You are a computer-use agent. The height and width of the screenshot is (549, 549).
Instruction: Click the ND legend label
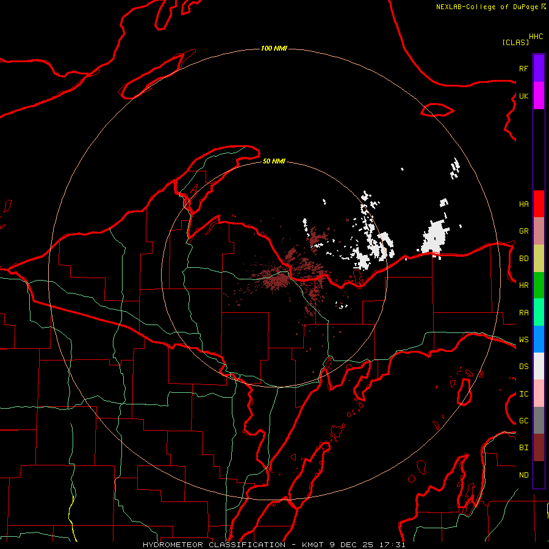(x=523, y=475)
